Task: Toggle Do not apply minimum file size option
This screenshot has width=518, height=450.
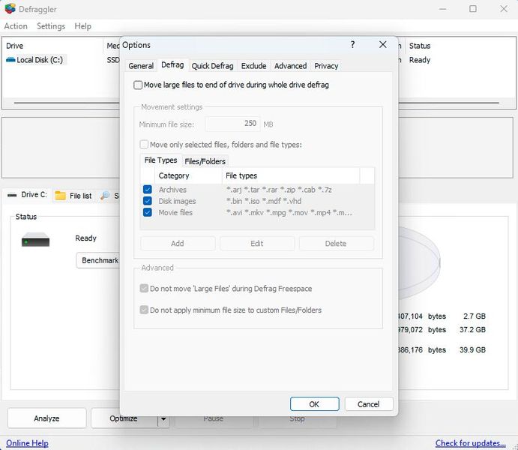Action: tap(144, 310)
